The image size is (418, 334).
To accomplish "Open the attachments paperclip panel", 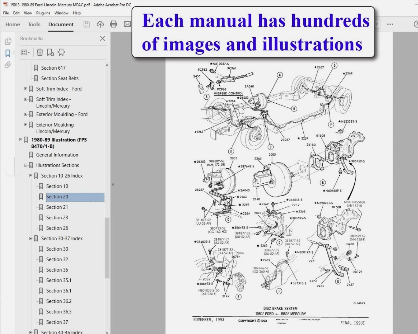I will tap(8, 65).
